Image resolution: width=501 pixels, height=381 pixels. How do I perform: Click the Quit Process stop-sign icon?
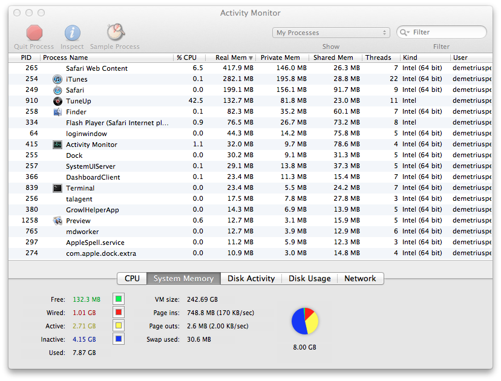[34, 33]
